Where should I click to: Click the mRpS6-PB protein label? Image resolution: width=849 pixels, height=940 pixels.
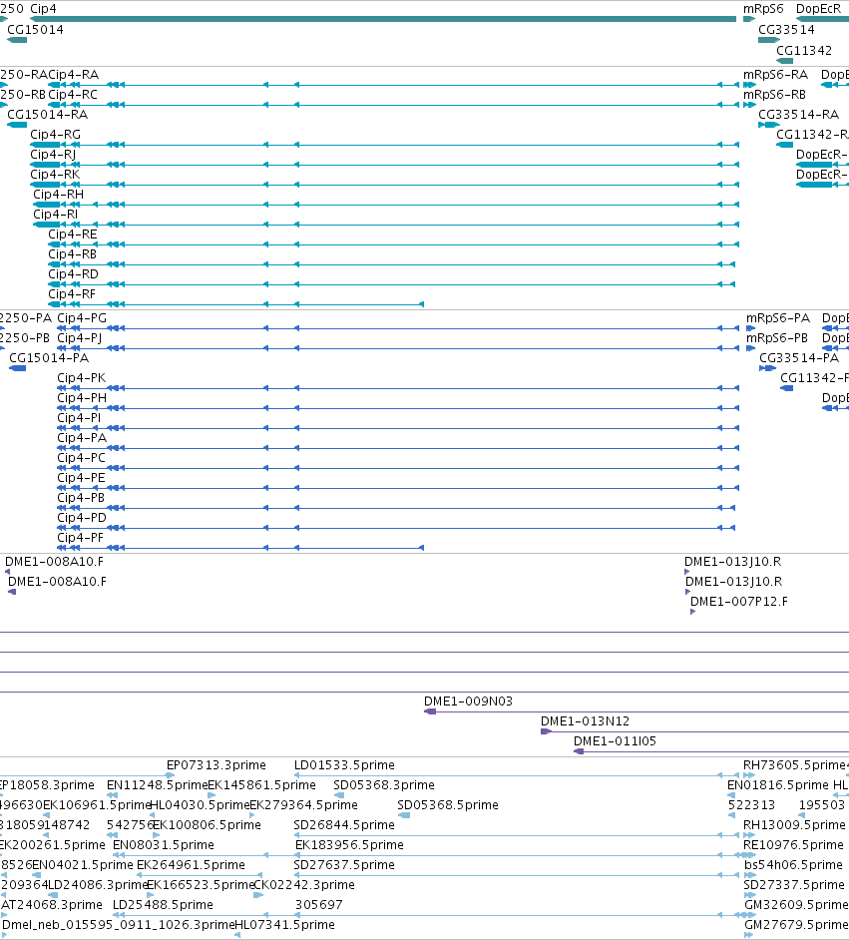(777, 337)
